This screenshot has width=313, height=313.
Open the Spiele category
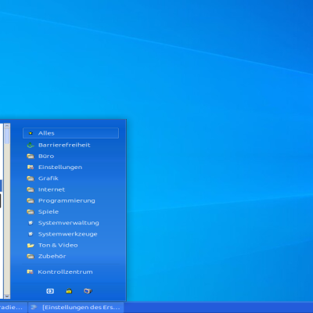tap(70, 211)
